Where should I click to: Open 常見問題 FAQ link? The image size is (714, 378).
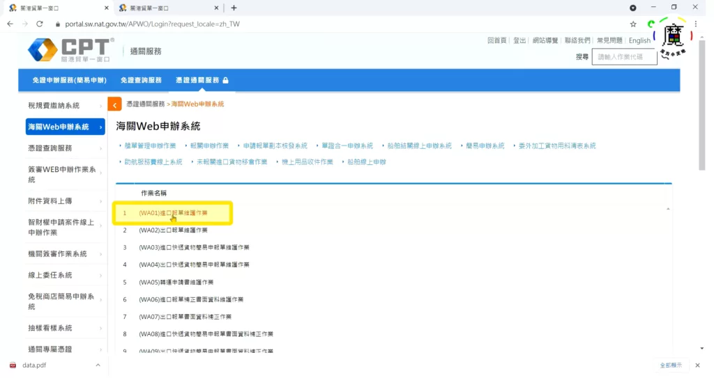tap(609, 40)
